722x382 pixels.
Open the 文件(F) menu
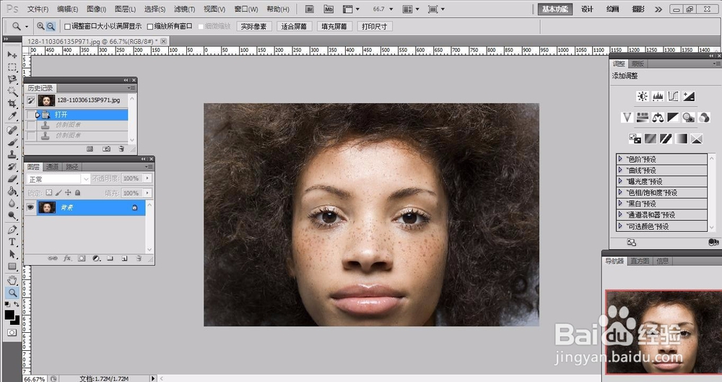pyautogui.click(x=38, y=9)
